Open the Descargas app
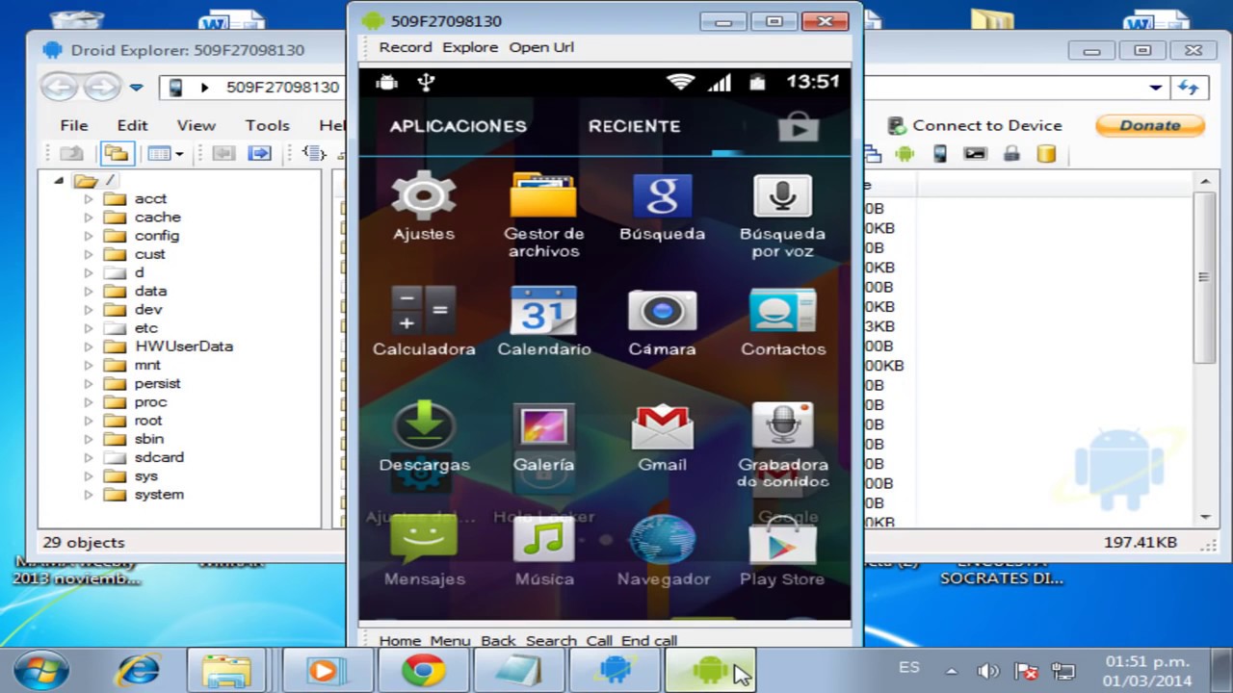The image size is (1233, 693). 424,437
